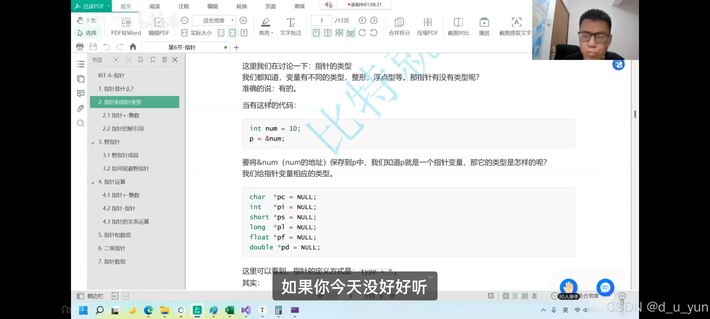Open the 转换 ribbon tab
Screen dimensions: 710x319
(241, 6)
